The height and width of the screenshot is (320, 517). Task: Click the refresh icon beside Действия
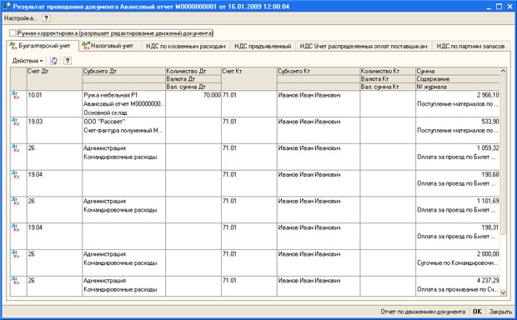click(x=54, y=61)
